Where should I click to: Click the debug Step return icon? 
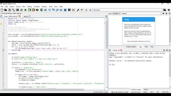tap(57, 10)
